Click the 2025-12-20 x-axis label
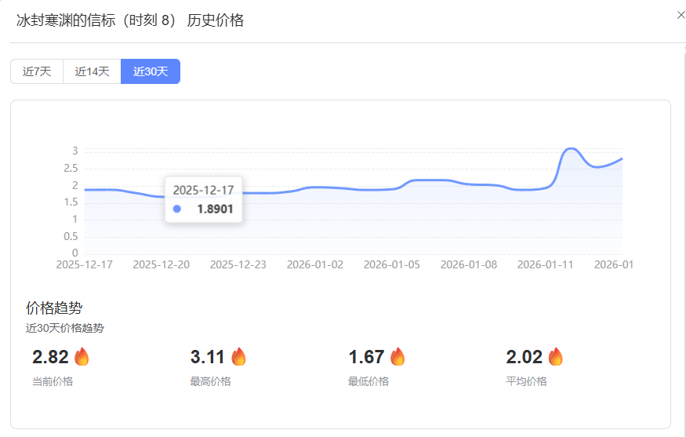The width and height of the screenshot is (686, 437). tap(162, 264)
